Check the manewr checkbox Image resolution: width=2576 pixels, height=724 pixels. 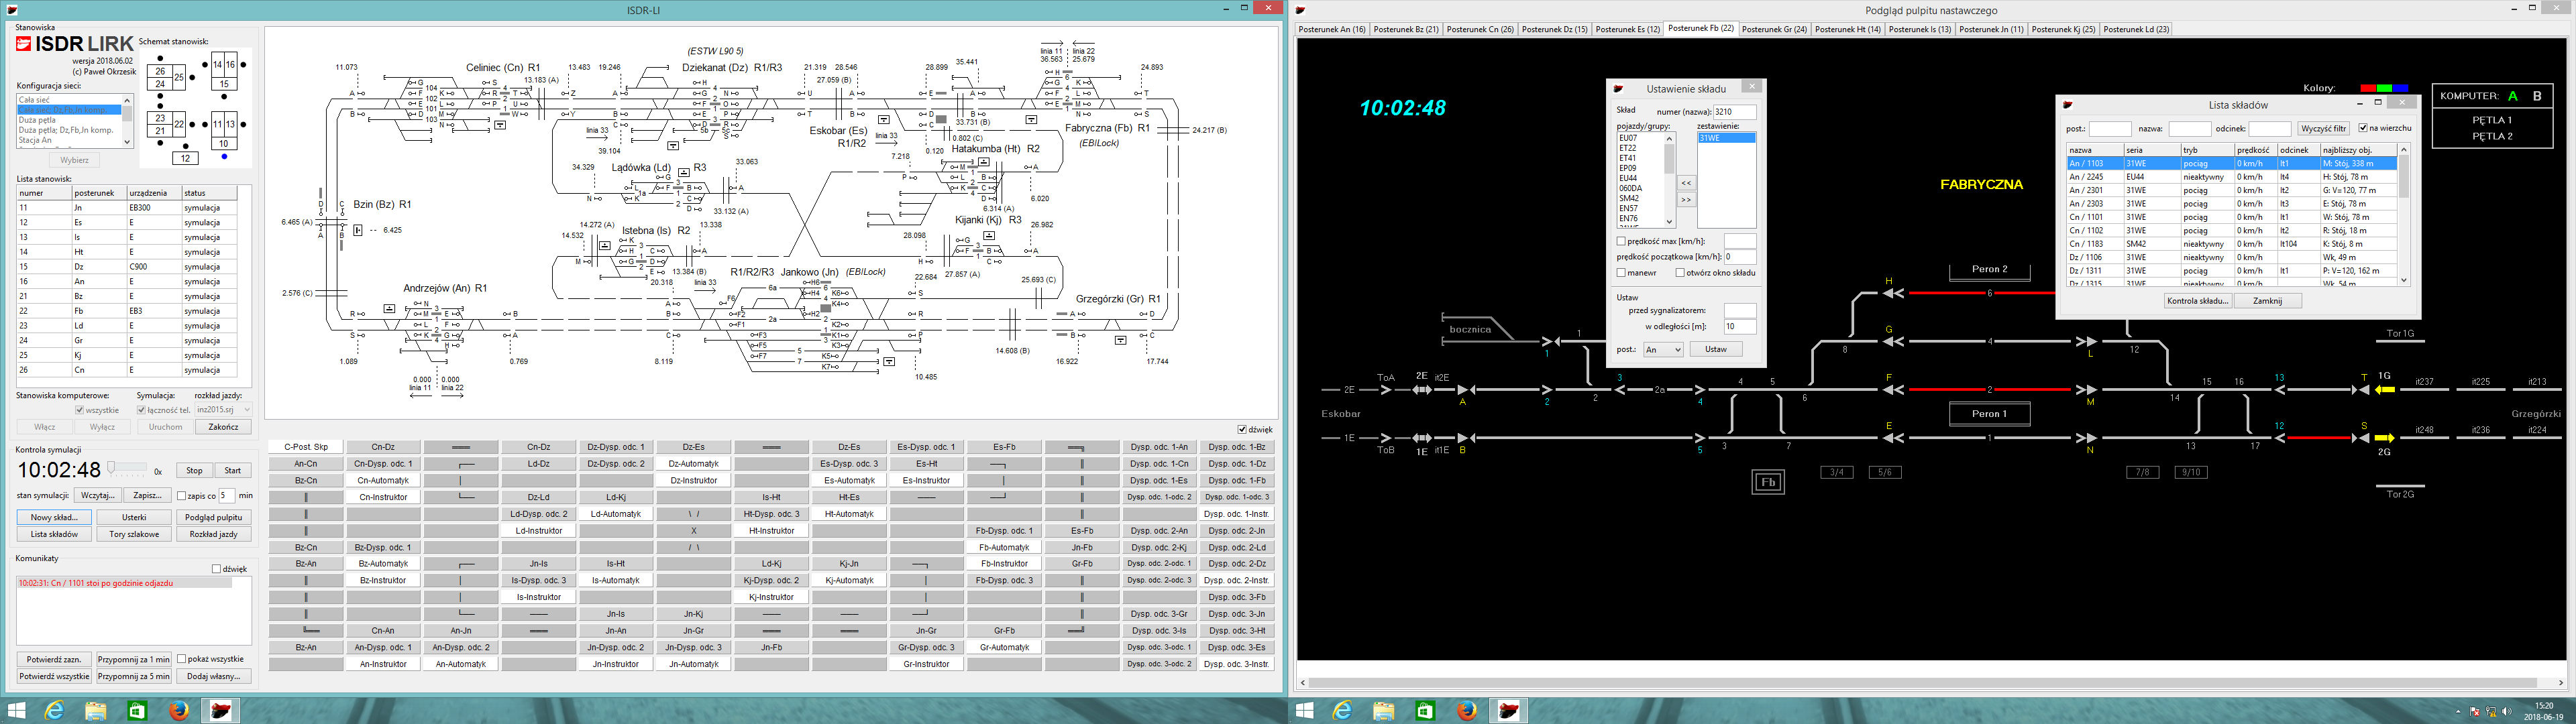click(x=1621, y=273)
